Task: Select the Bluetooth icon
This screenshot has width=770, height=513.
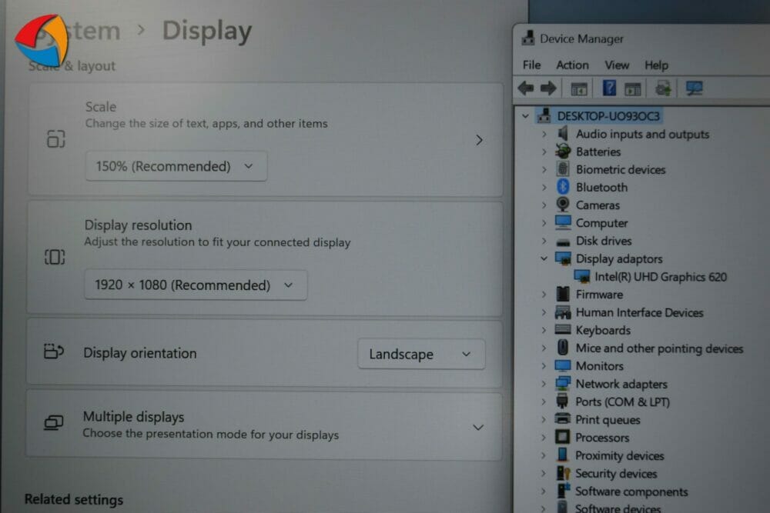Action: point(563,187)
